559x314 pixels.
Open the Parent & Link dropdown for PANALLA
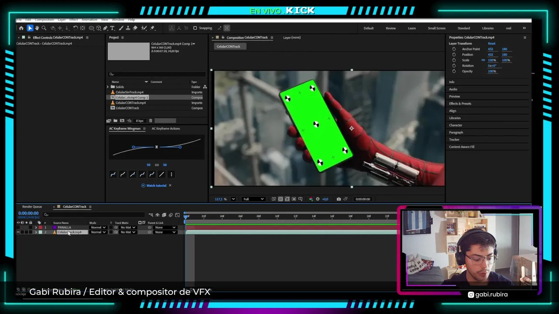(165, 227)
